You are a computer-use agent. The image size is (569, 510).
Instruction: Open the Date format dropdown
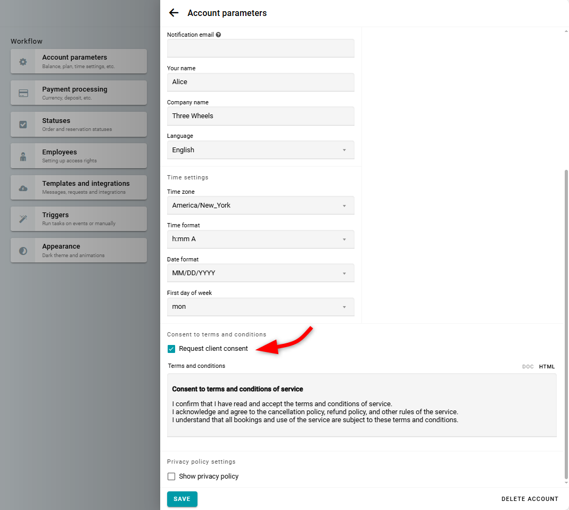pos(260,273)
